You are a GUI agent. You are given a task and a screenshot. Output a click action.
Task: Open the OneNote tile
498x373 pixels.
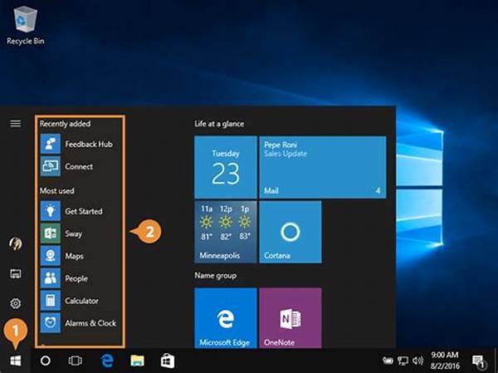pyautogui.click(x=290, y=318)
